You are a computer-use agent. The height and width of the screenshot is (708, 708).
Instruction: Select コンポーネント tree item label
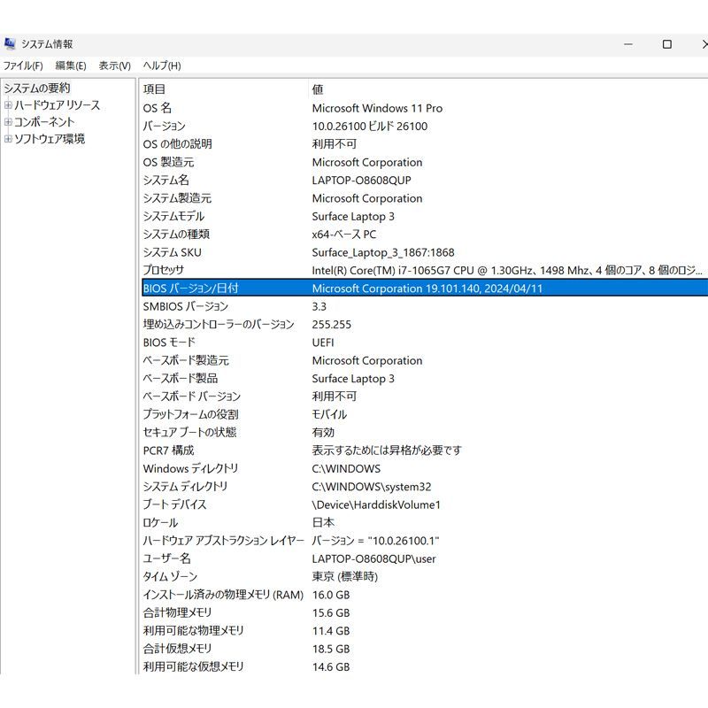[x=44, y=122]
